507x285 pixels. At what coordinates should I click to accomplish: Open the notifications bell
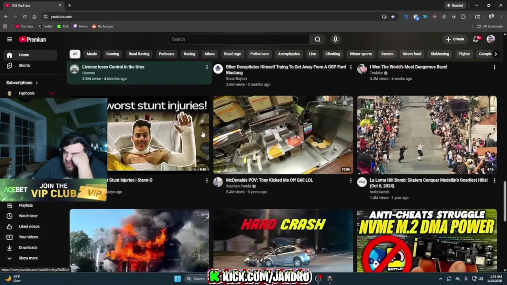[x=476, y=39]
